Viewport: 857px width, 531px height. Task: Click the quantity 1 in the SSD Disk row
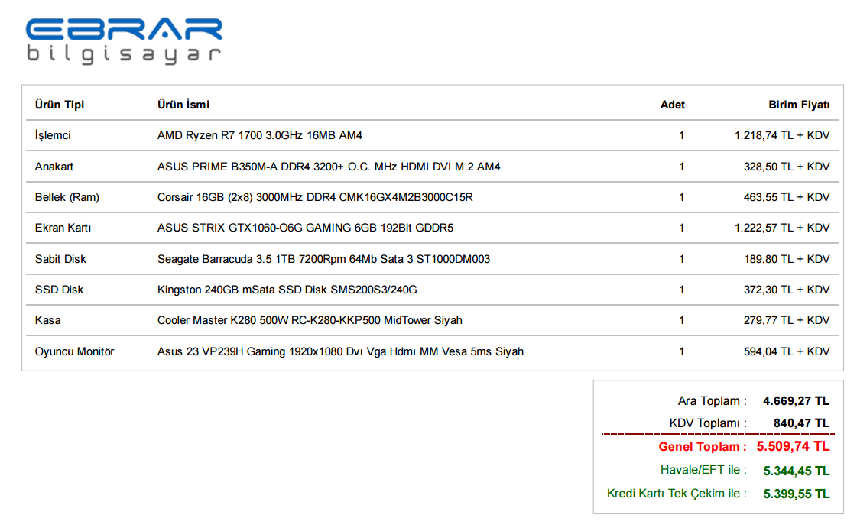coord(682,290)
